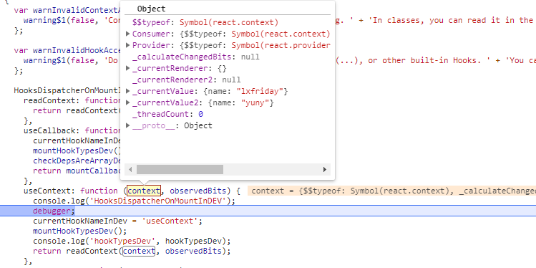Screen dimensions: 536x268
Task: Expand the __proto__ property
Action: click(128, 125)
